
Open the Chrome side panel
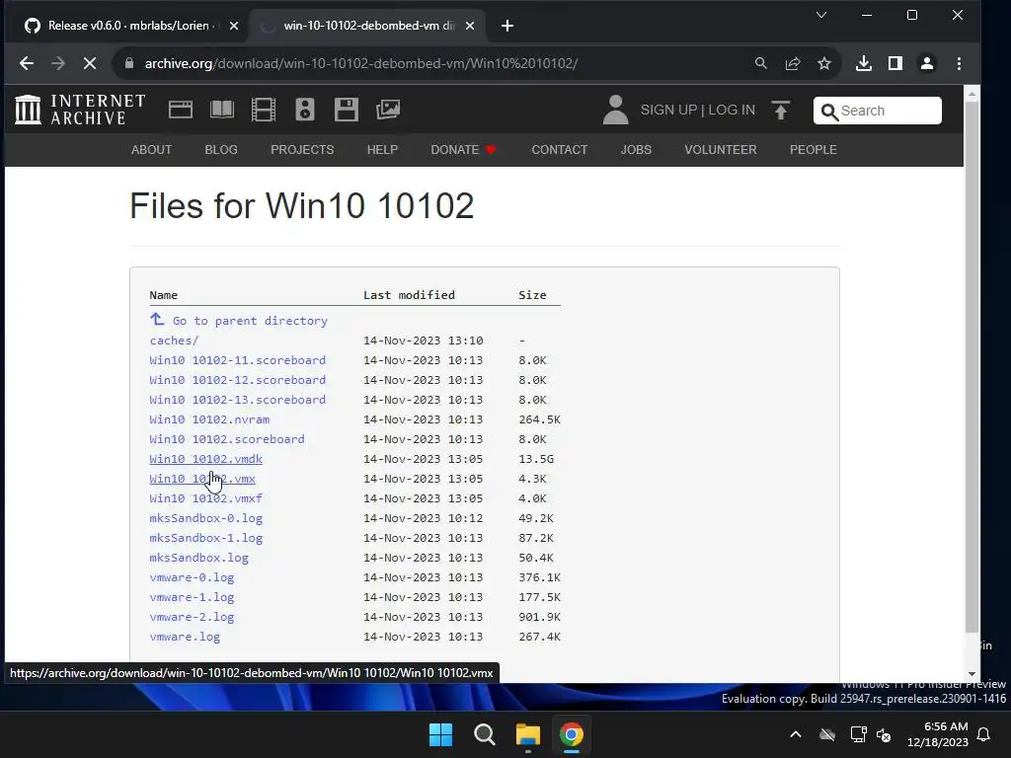coord(894,63)
